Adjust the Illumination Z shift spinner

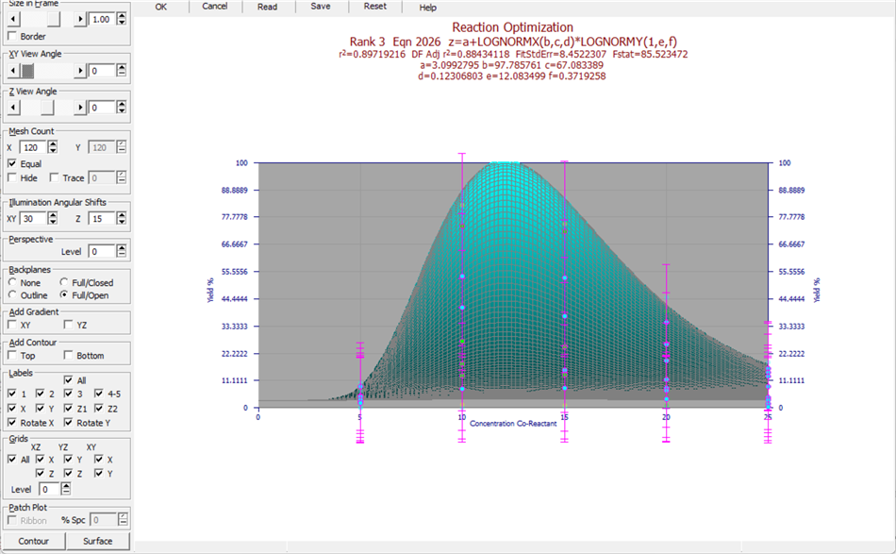click(121, 218)
